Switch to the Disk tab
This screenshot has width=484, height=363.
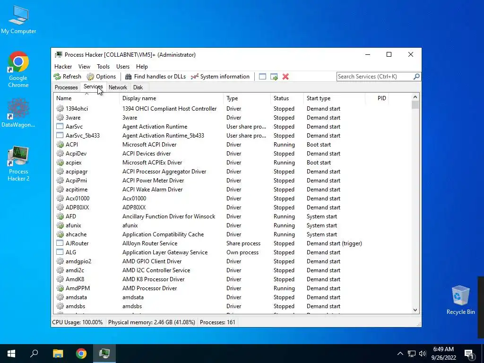138,87
